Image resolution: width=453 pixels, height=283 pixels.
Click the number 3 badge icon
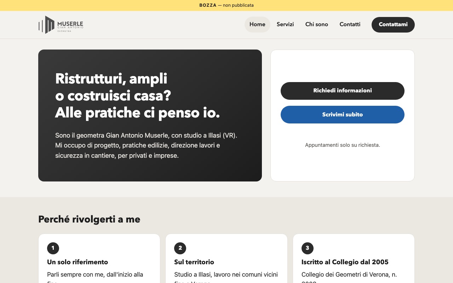point(308,248)
